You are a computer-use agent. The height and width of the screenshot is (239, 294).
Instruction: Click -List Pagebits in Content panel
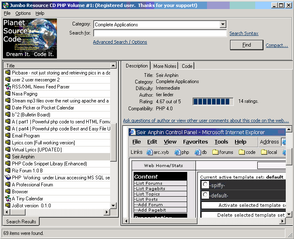pyautogui.click(x=160, y=188)
